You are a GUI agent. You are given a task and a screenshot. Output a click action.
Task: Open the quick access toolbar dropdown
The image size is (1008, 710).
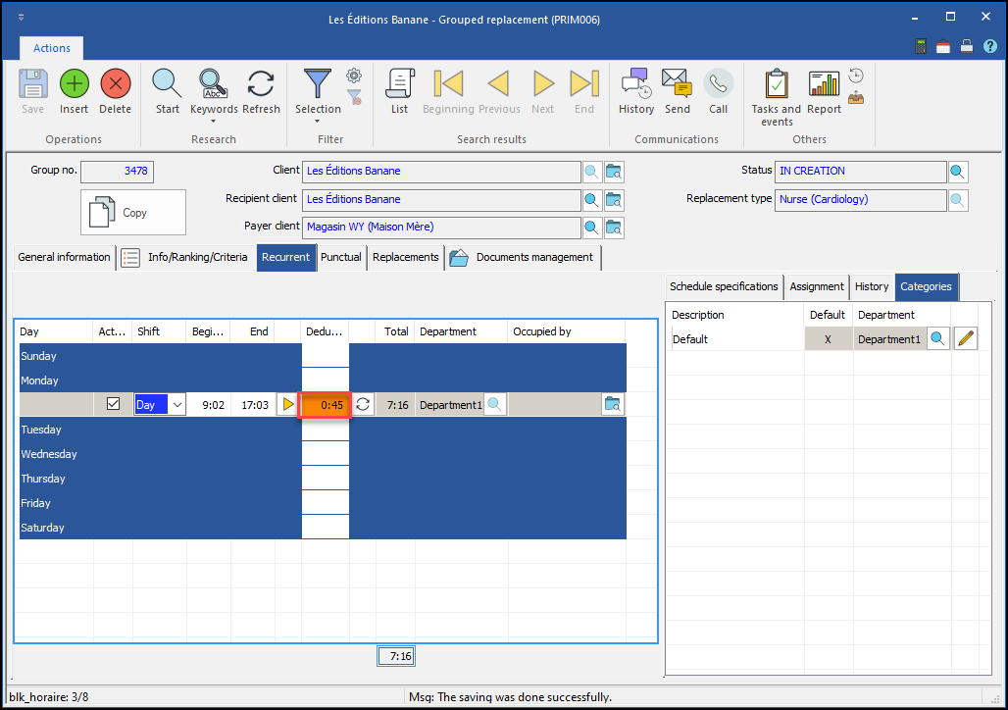(x=21, y=18)
